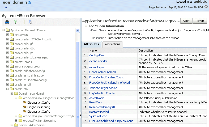Click the double-chevron expand icon under soa_domain

click(6, 7)
